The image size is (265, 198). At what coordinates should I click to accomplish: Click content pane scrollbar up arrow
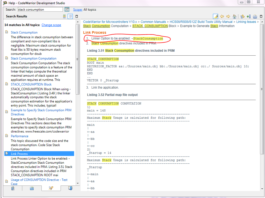(262, 22)
